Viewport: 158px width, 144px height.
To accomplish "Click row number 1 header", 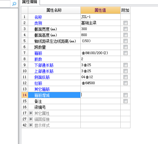I will [25, 17].
